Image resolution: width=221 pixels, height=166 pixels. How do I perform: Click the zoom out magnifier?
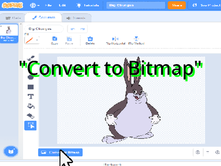(198, 152)
